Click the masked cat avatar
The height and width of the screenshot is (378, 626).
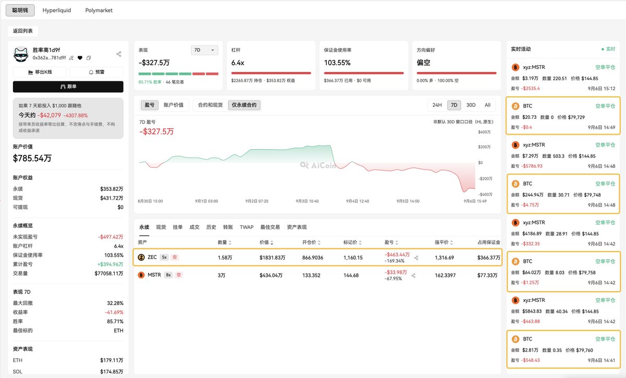click(x=21, y=54)
